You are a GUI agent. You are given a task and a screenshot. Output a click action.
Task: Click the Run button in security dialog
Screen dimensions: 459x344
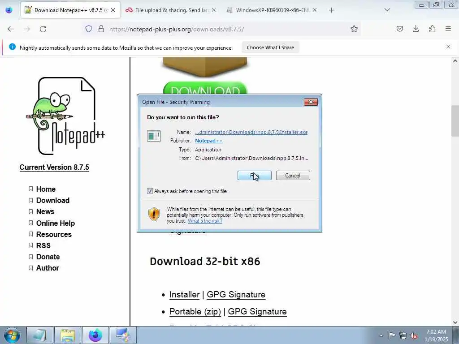click(255, 176)
